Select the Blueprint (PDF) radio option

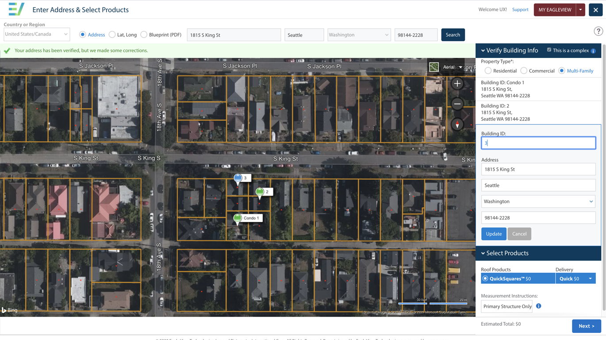click(144, 35)
